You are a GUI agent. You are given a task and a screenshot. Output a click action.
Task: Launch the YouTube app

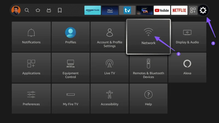162,10
